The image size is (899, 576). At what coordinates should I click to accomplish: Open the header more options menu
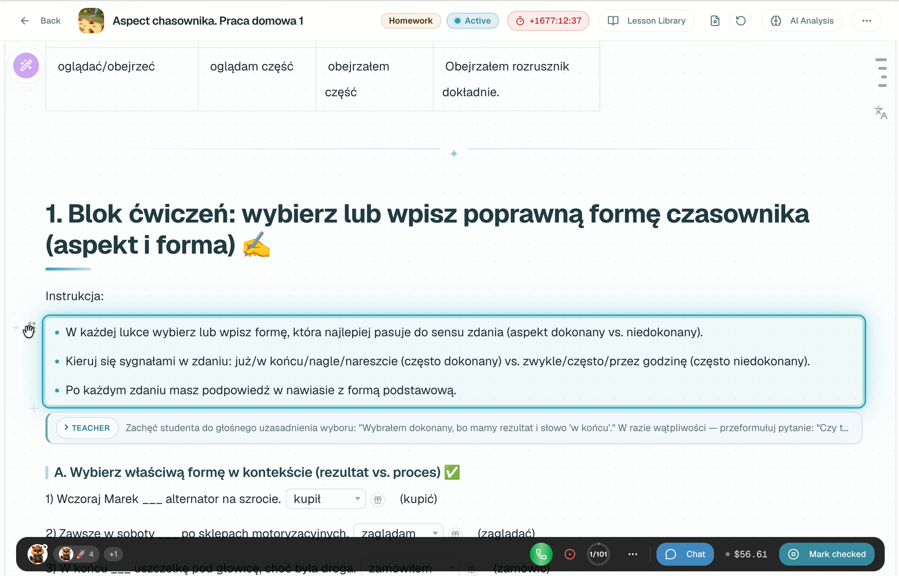(866, 21)
